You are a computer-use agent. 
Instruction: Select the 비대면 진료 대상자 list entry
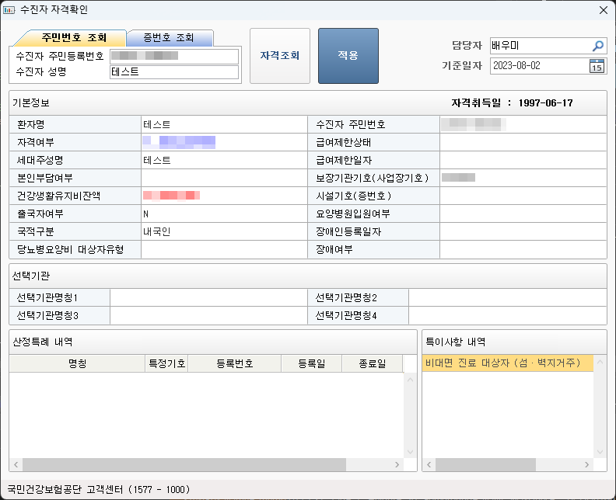point(507,363)
